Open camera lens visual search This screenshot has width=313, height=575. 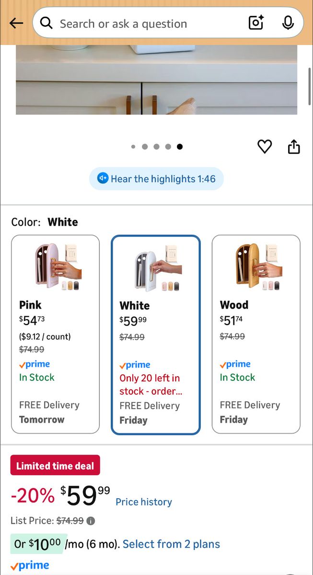256,23
